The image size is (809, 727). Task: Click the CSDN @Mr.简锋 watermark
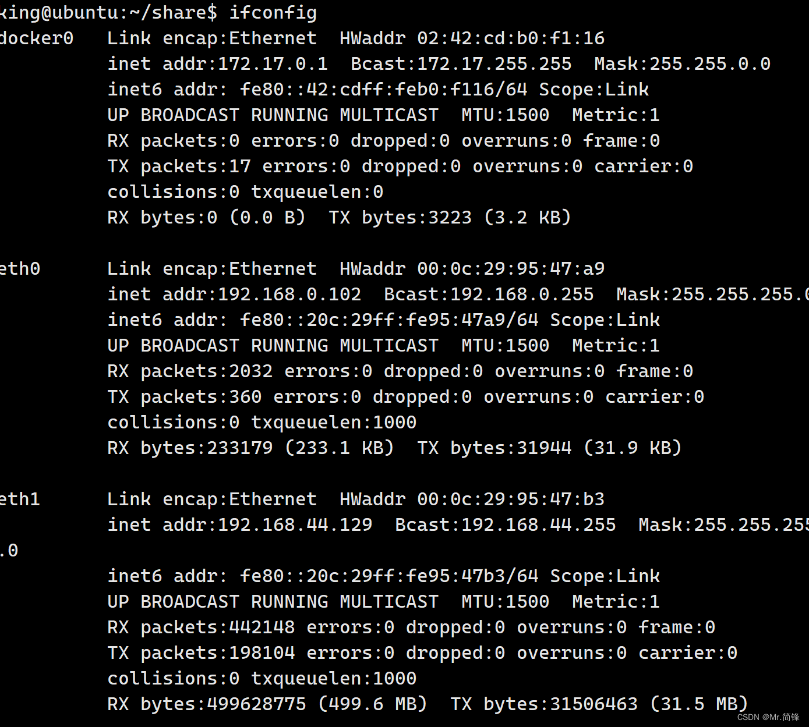click(768, 717)
